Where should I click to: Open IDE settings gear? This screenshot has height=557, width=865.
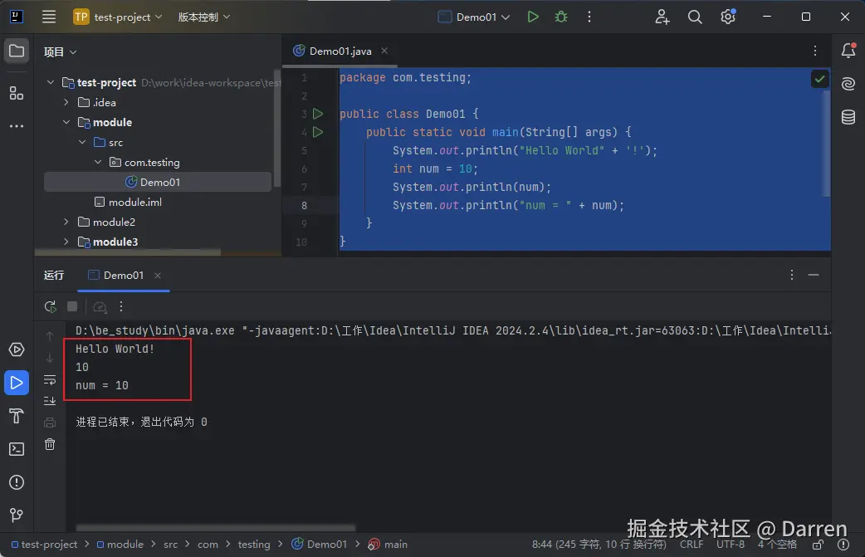[728, 17]
